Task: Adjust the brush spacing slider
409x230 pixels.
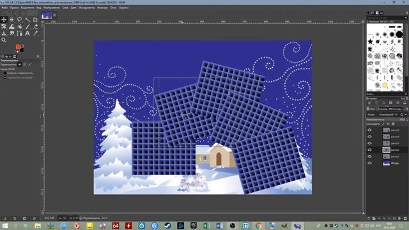Action: pos(387,98)
